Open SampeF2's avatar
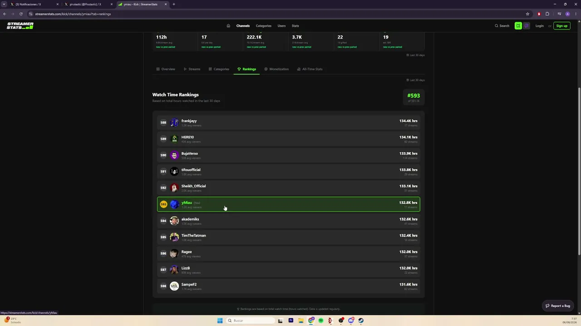This screenshot has width=581, height=326. coord(174,286)
